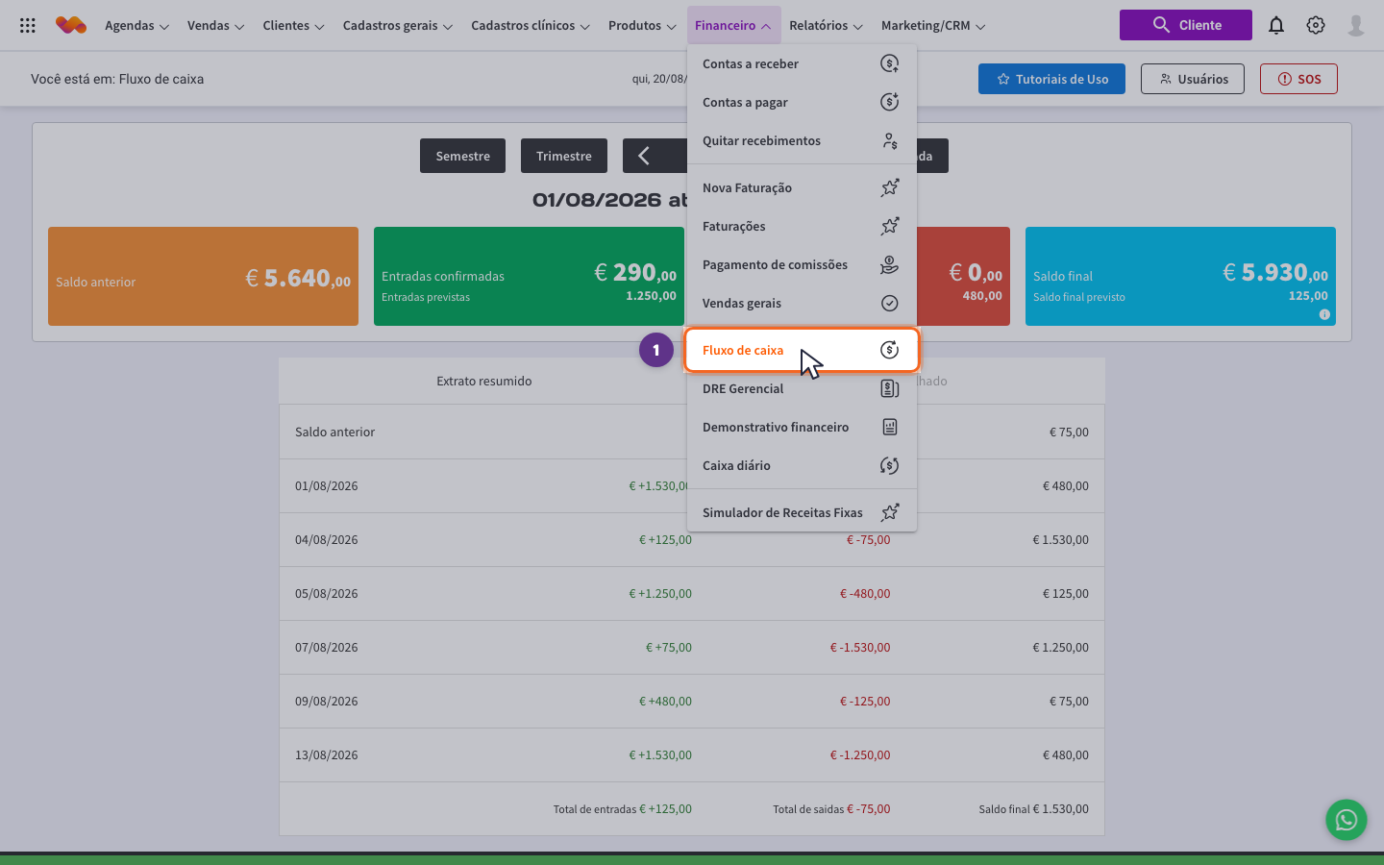Open the apps grid icon

[x=28, y=25]
